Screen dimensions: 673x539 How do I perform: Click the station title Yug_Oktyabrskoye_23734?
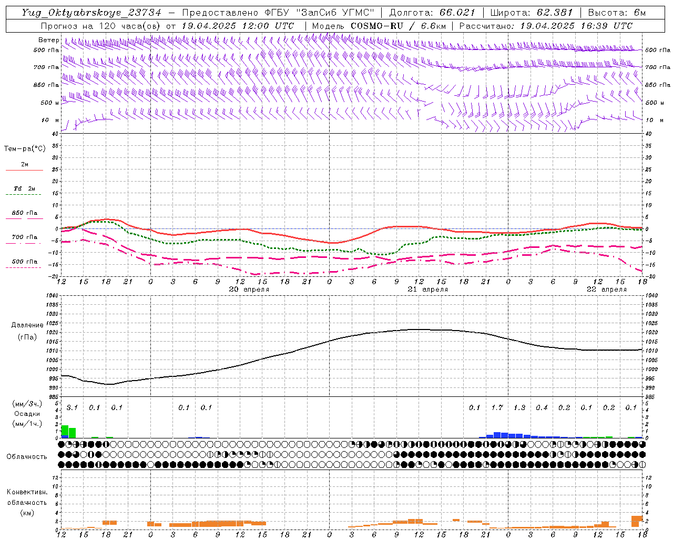point(91,13)
